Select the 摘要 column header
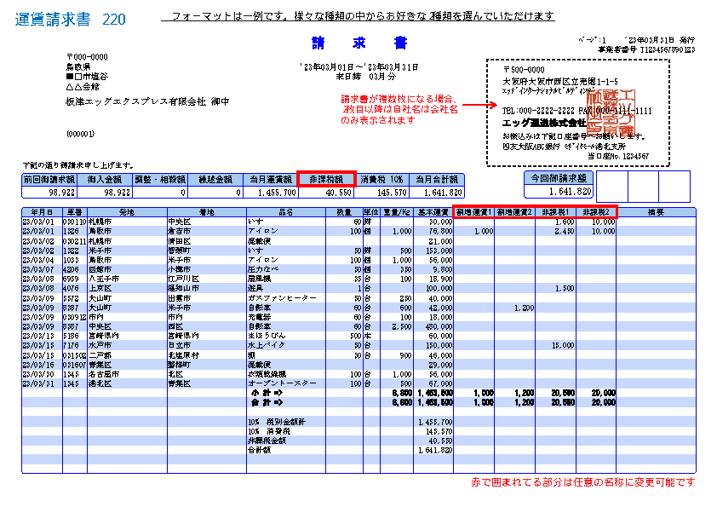Image resolution: width=717 pixels, height=507 pixels. 657,212
